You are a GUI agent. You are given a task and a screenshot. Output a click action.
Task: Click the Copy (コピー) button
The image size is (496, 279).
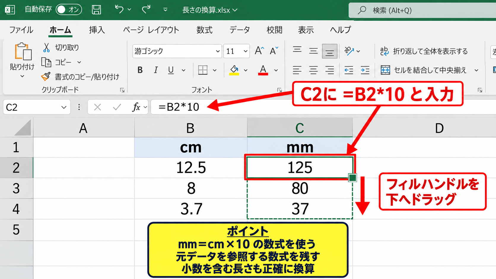pyautogui.click(x=56, y=62)
